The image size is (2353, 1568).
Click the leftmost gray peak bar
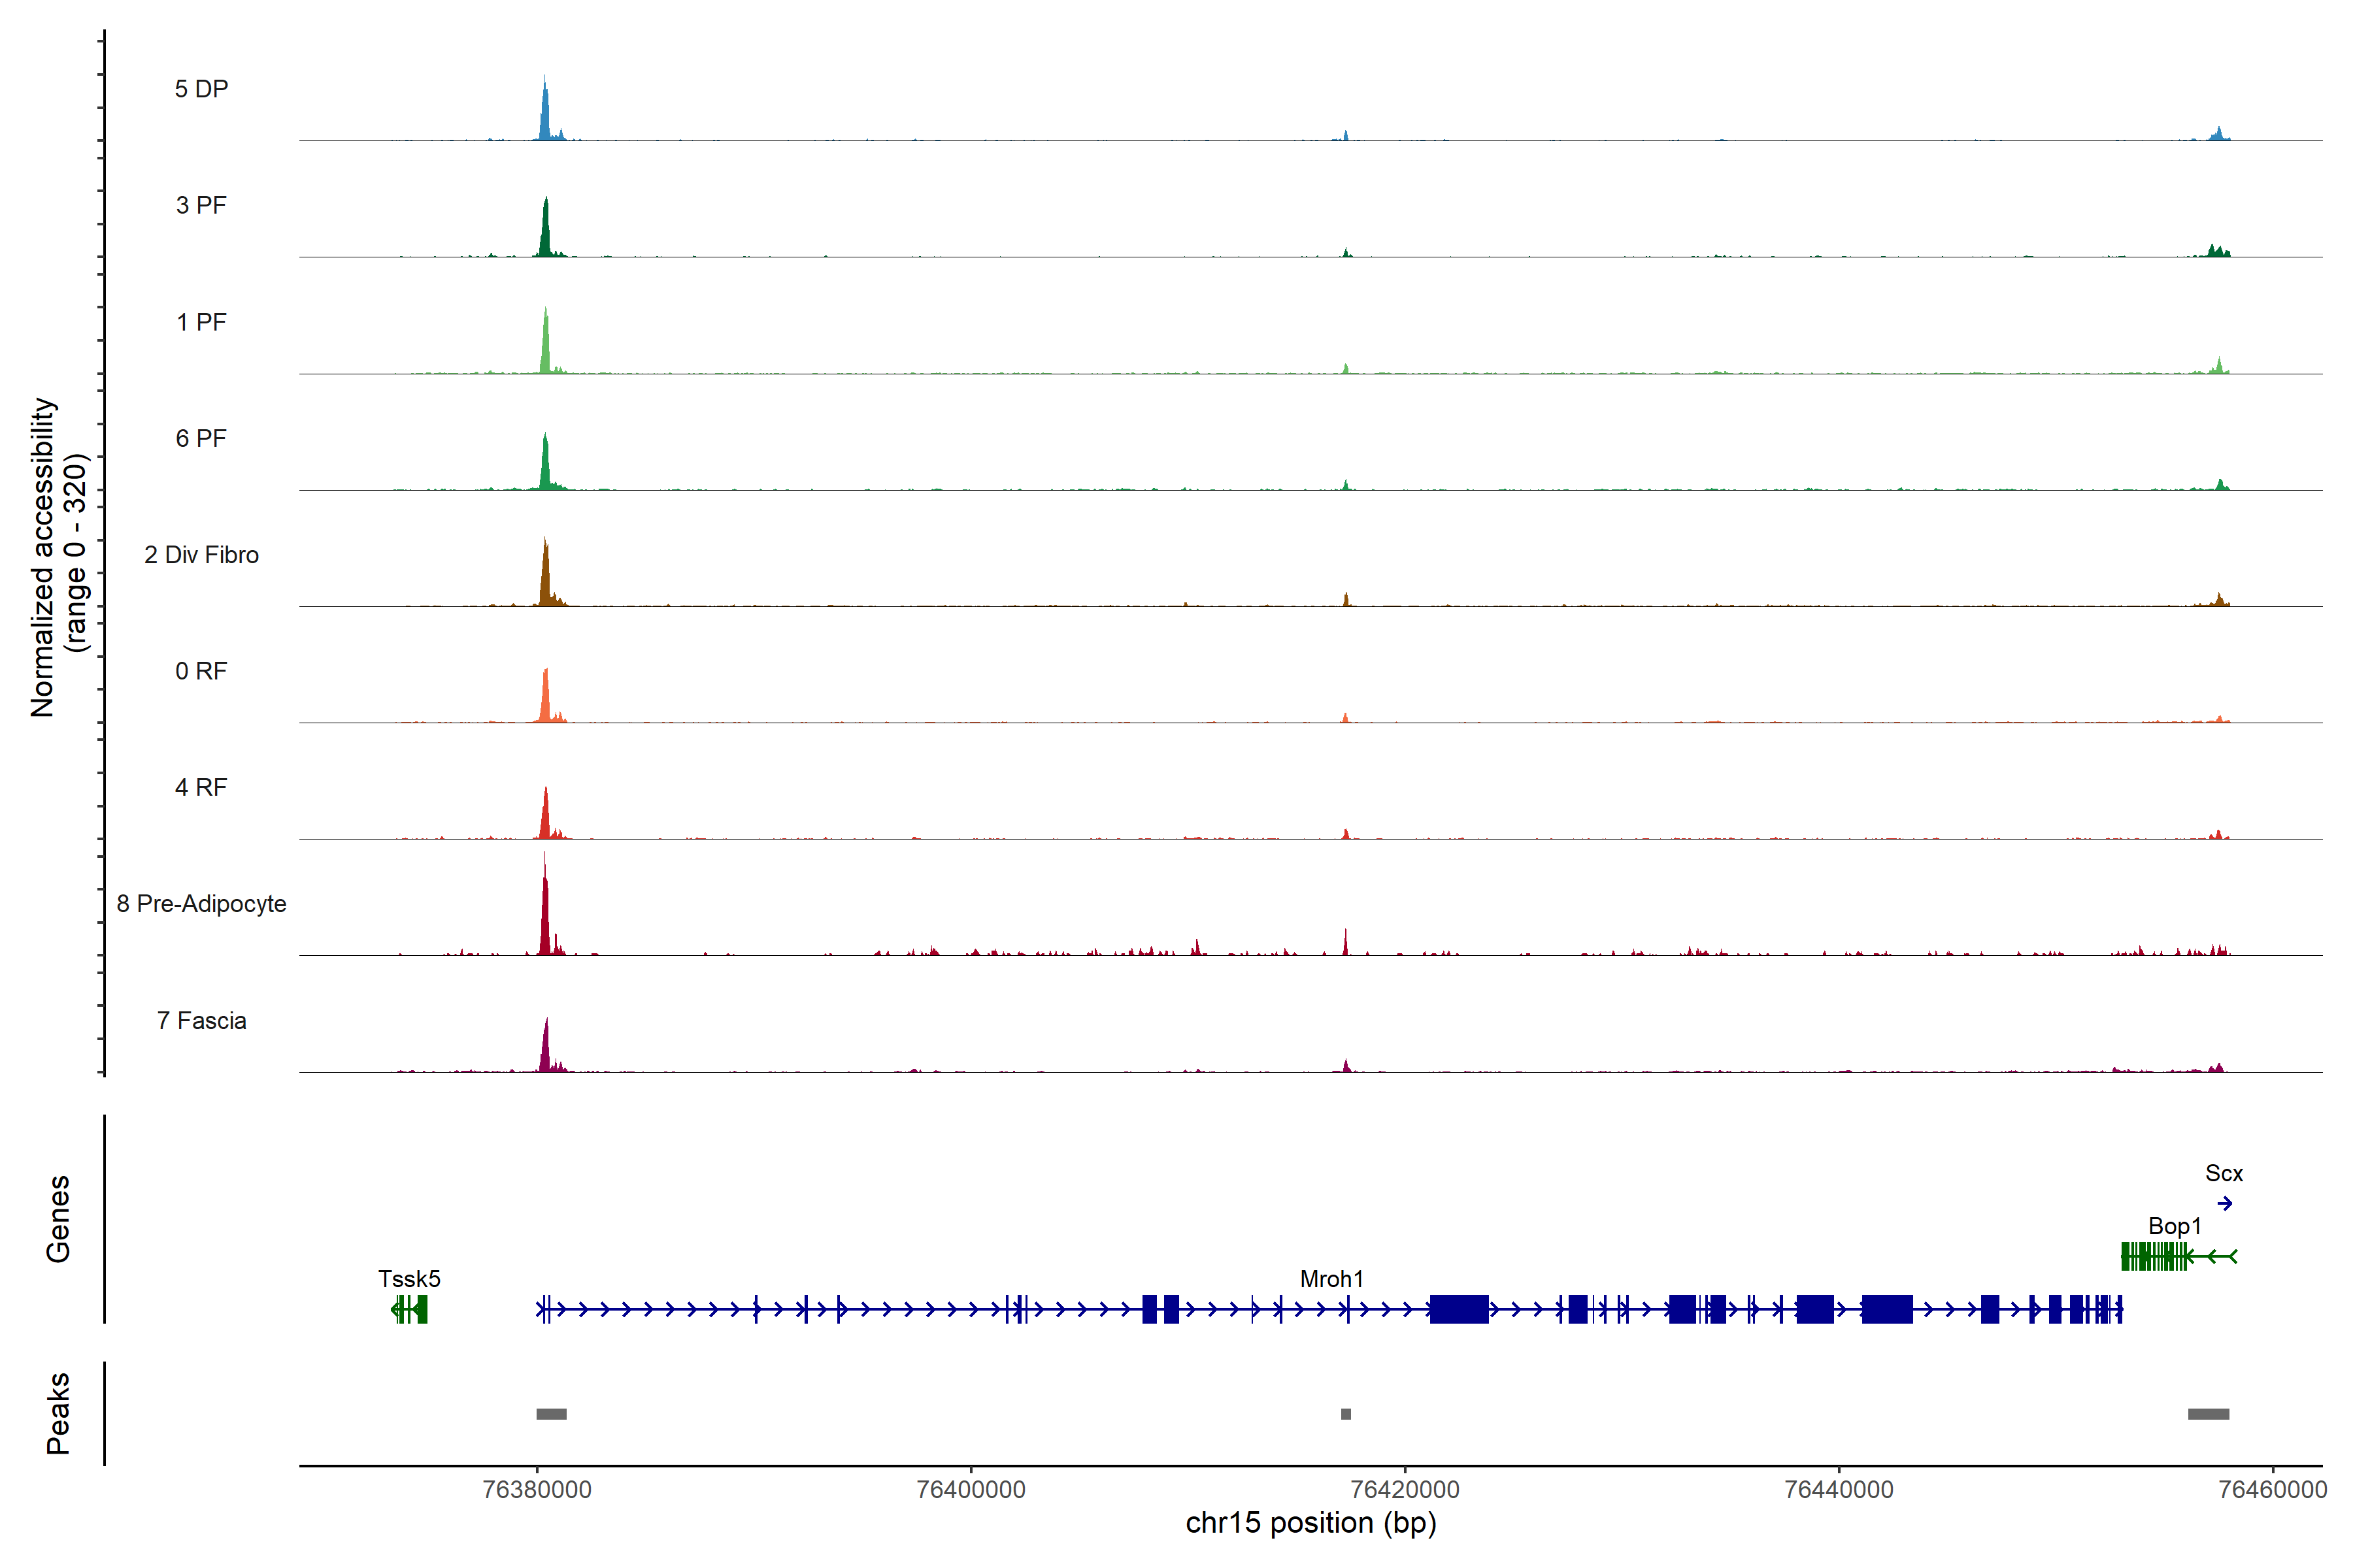pyautogui.click(x=551, y=1414)
